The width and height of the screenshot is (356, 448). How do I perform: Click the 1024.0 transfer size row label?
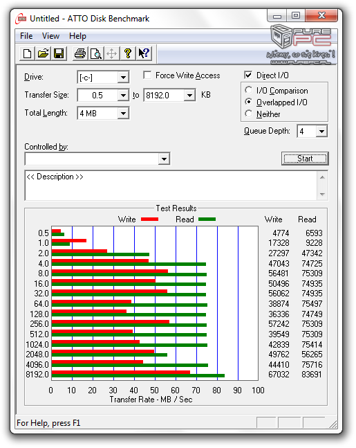[x=37, y=345]
